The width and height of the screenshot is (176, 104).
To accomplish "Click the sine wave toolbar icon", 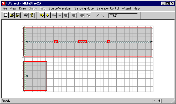I will [88, 15].
